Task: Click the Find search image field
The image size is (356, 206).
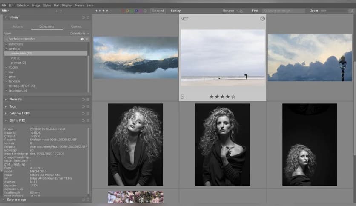Action: point(283,11)
